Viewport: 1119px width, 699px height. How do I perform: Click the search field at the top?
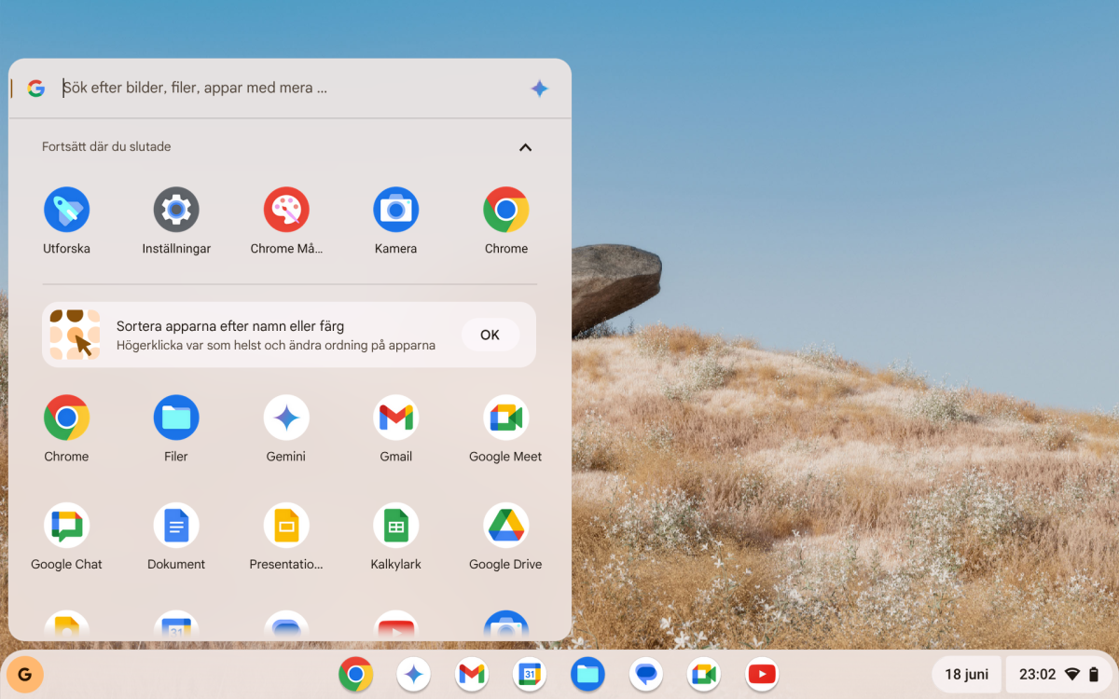tap(280, 88)
